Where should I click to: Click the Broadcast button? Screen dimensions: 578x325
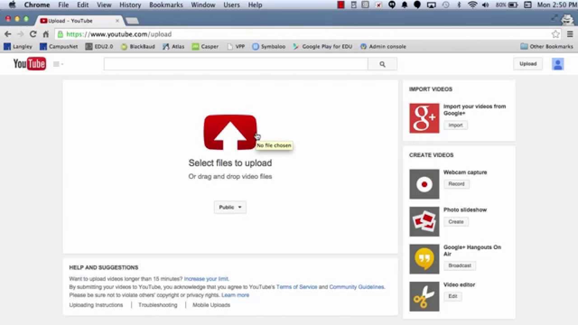[460, 265]
